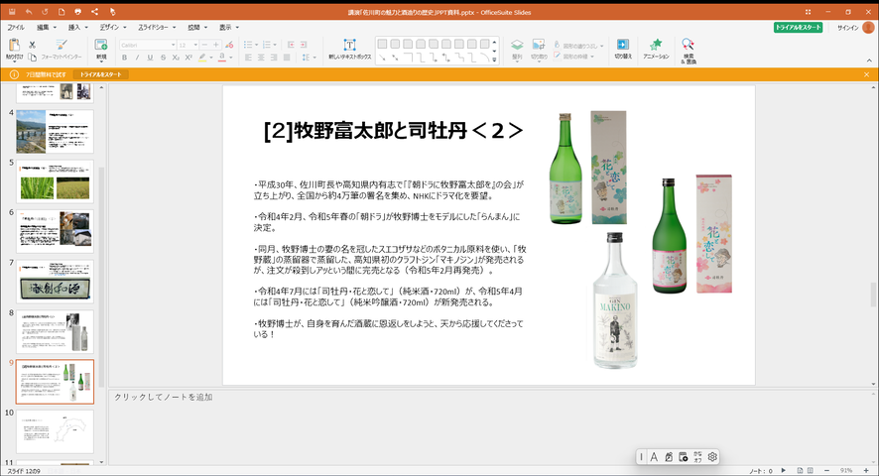The width and height of the screenshot is (879, 476).
Task: Toggle italic formatting
Action: [137, 58]
